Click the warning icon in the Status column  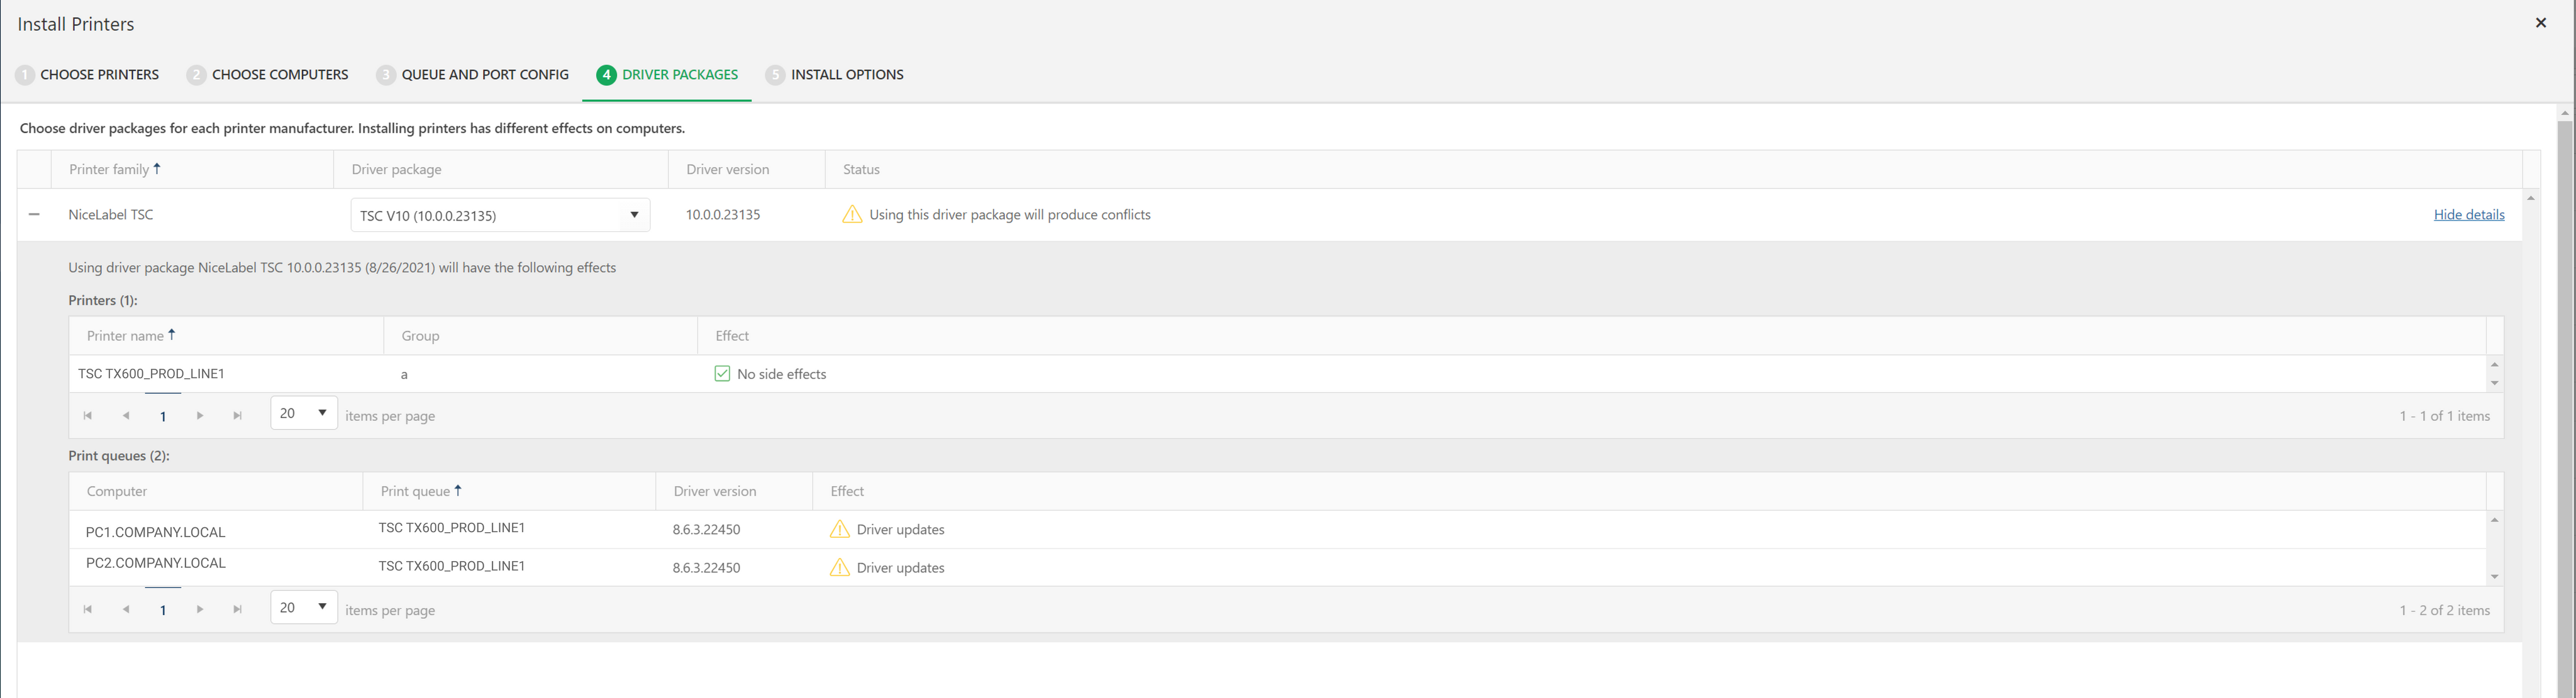pos(852,214)
